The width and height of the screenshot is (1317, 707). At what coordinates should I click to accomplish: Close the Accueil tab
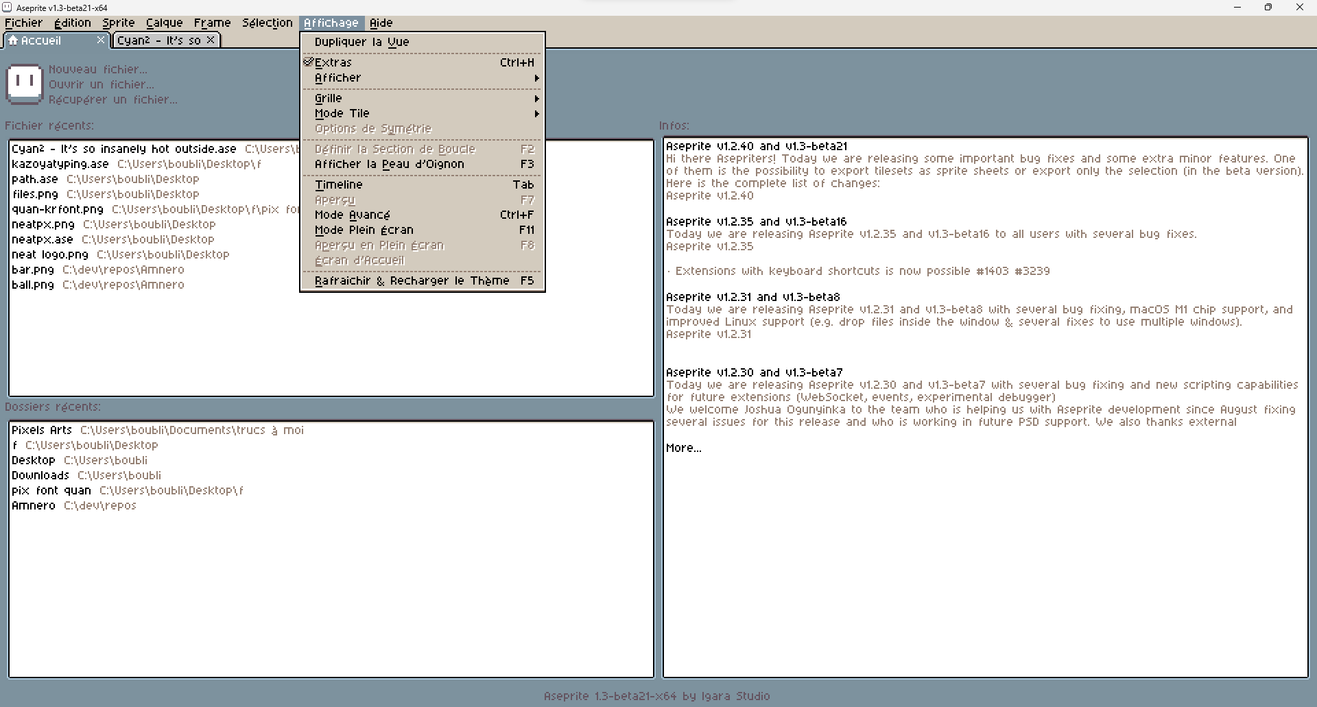pyautogui.click(x=101, y=40)
